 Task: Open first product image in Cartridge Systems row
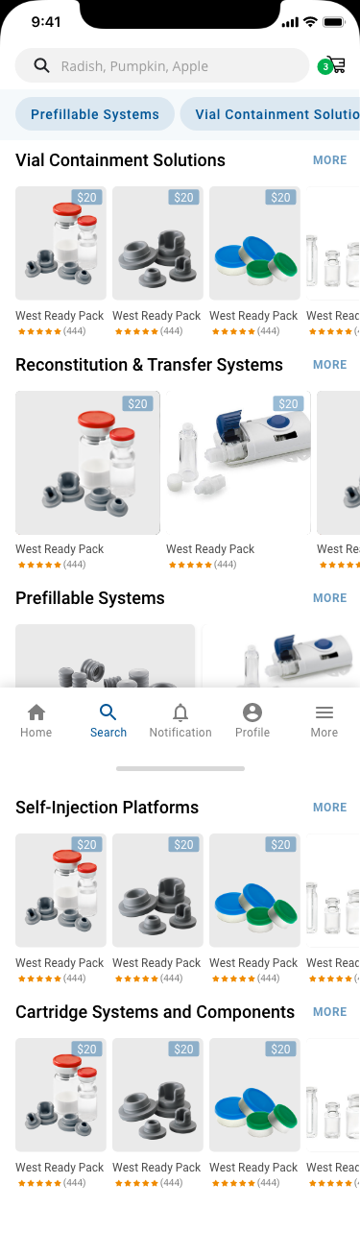60,1095
